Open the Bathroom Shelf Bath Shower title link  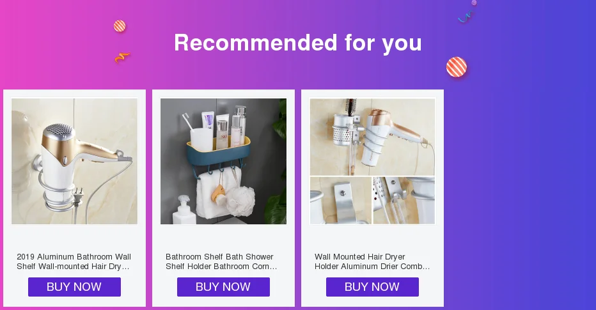coord(221,261)
